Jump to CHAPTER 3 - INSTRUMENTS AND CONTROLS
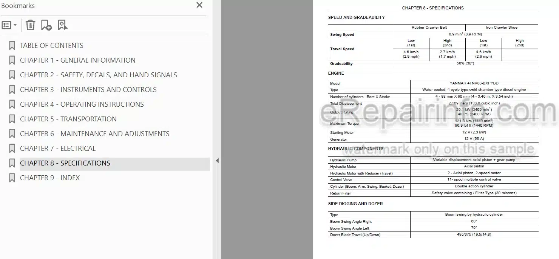 [x=88, y=90]
